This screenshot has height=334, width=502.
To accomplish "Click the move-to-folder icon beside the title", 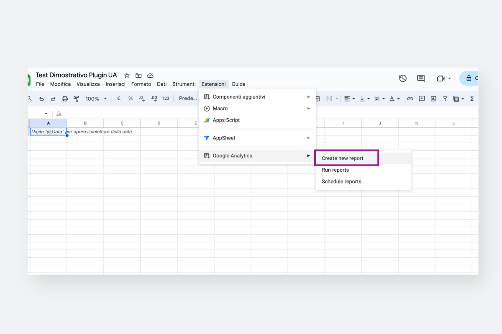I will (x=138, y=76).
